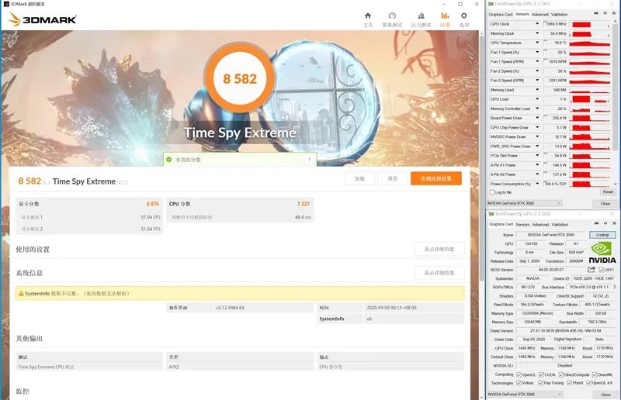This screenshot has height=400, width=621.
Task: Open the GPU selector combo in Graphics Card window
Action: coord(525,394)
